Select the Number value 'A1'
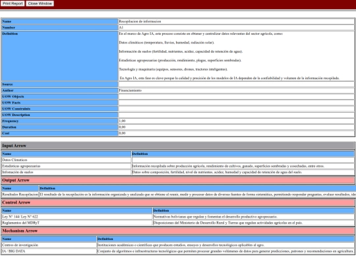 click(x=121, y=28)
